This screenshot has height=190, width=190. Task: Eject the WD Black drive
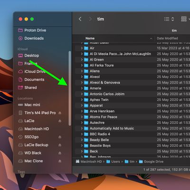point(60,153)
